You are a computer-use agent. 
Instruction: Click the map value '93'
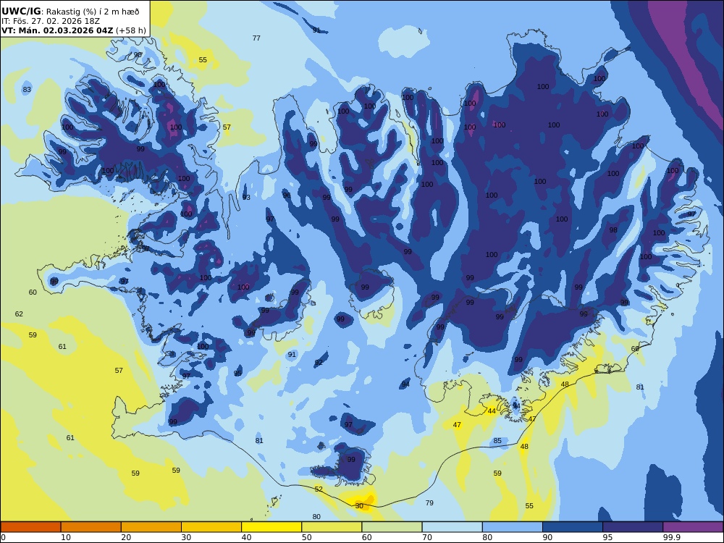tap(246, 198)
